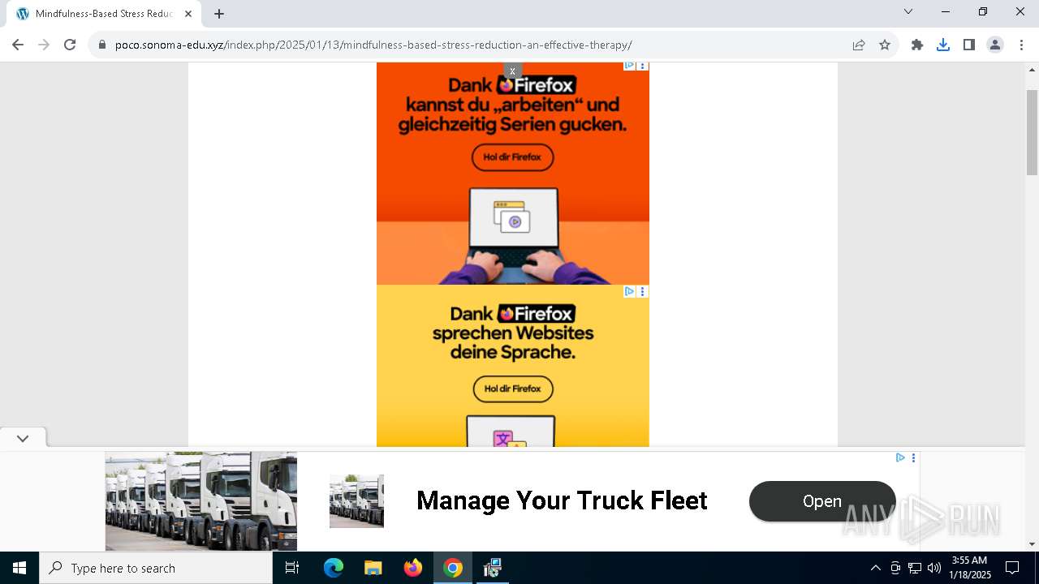Click the vertical page scrollbar thumb
Viewport: 1039px width, 584px height.
[1032, 131]
